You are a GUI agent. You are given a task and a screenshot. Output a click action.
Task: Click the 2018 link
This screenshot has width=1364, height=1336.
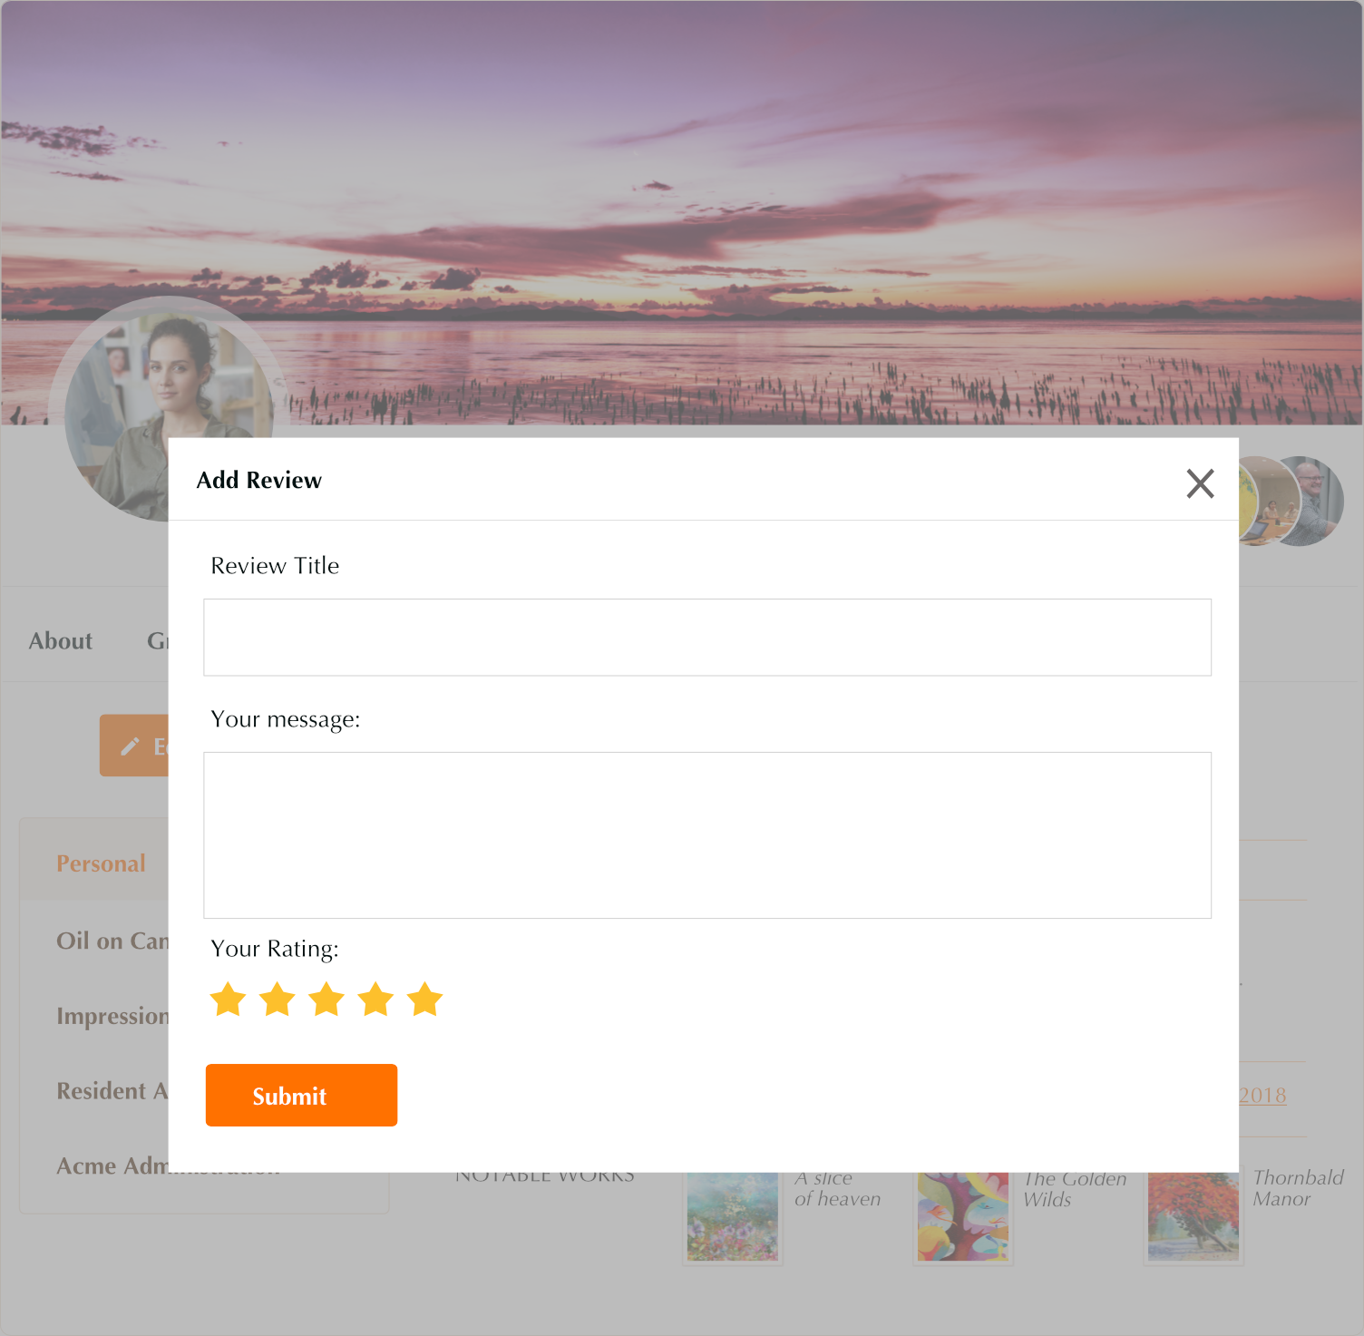click(x=1262, y=1096)
